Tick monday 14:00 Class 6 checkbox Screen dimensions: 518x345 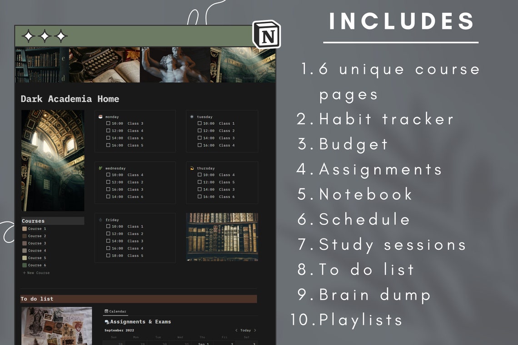[x=108, y=138]
